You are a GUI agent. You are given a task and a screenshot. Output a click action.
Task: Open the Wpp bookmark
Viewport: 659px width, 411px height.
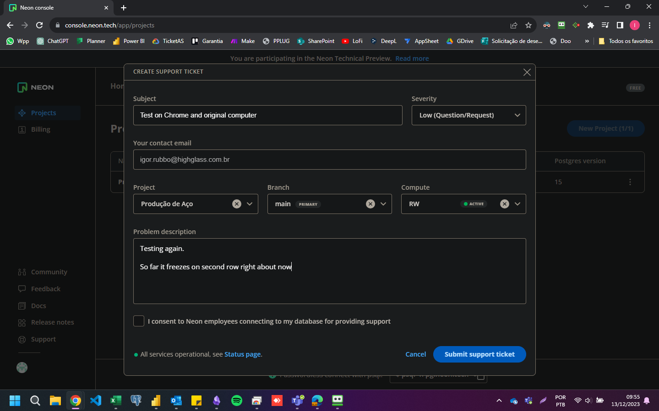tap(18, 41)
